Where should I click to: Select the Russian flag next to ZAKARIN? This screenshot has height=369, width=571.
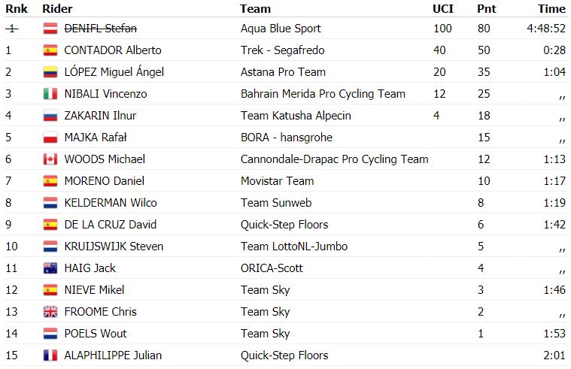tap(50, 116)
